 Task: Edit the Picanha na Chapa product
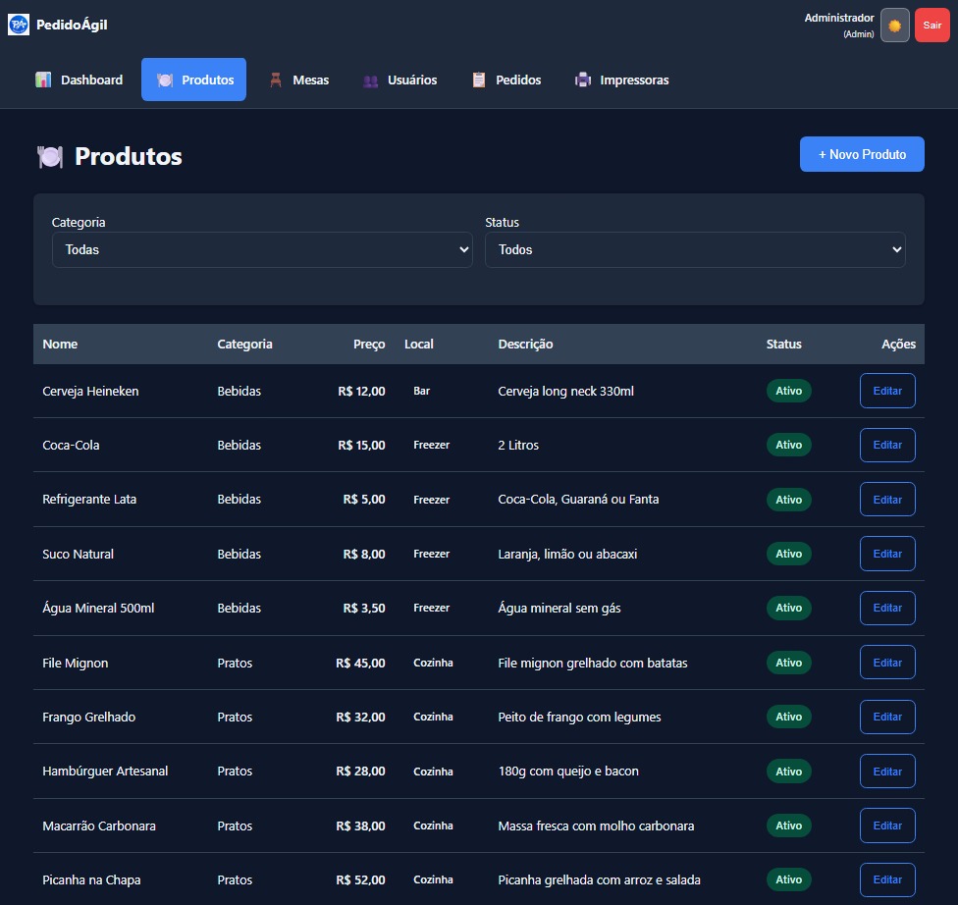tap(887, 879)
